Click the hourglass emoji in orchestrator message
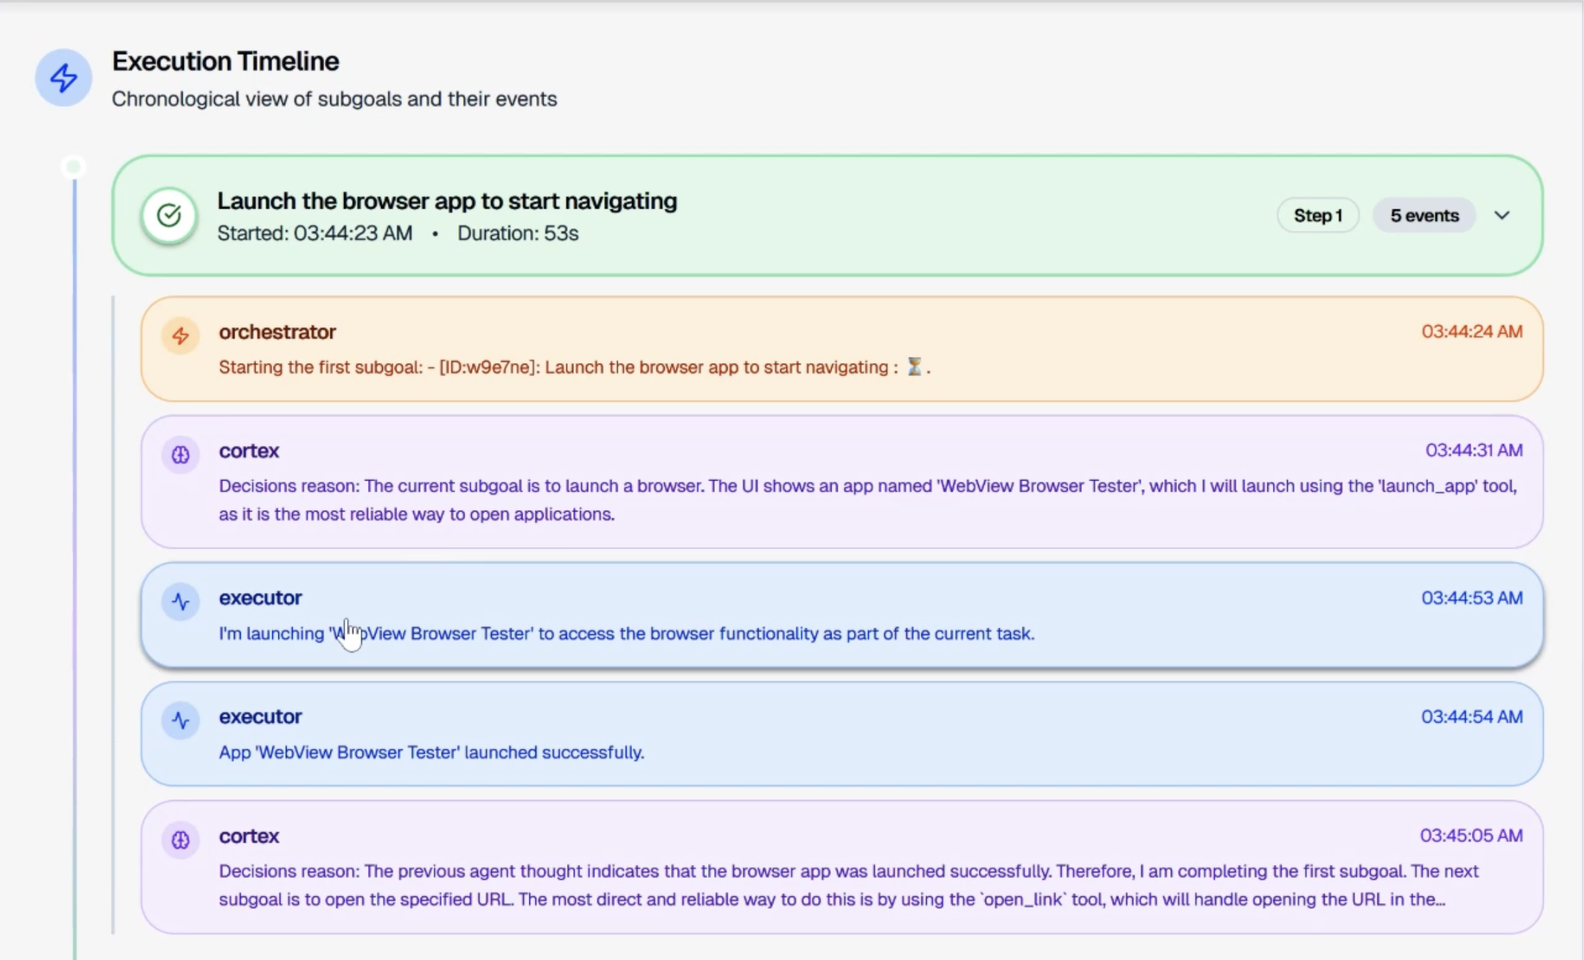1584x960 pixels. pyautogui.click(x=914, y=367)
